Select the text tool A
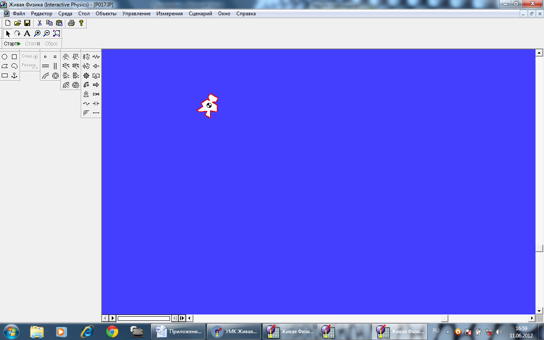The height and width of the screenshot is (340, 544). pyautogui.click(x=27, y=33)
